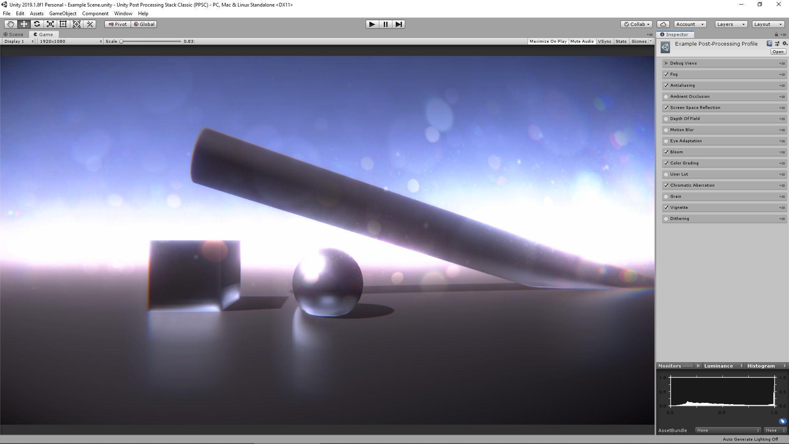Viewport: 789px width, 444px height.
Task: Select the Rect Transform tool
Action: pos(63,24)
